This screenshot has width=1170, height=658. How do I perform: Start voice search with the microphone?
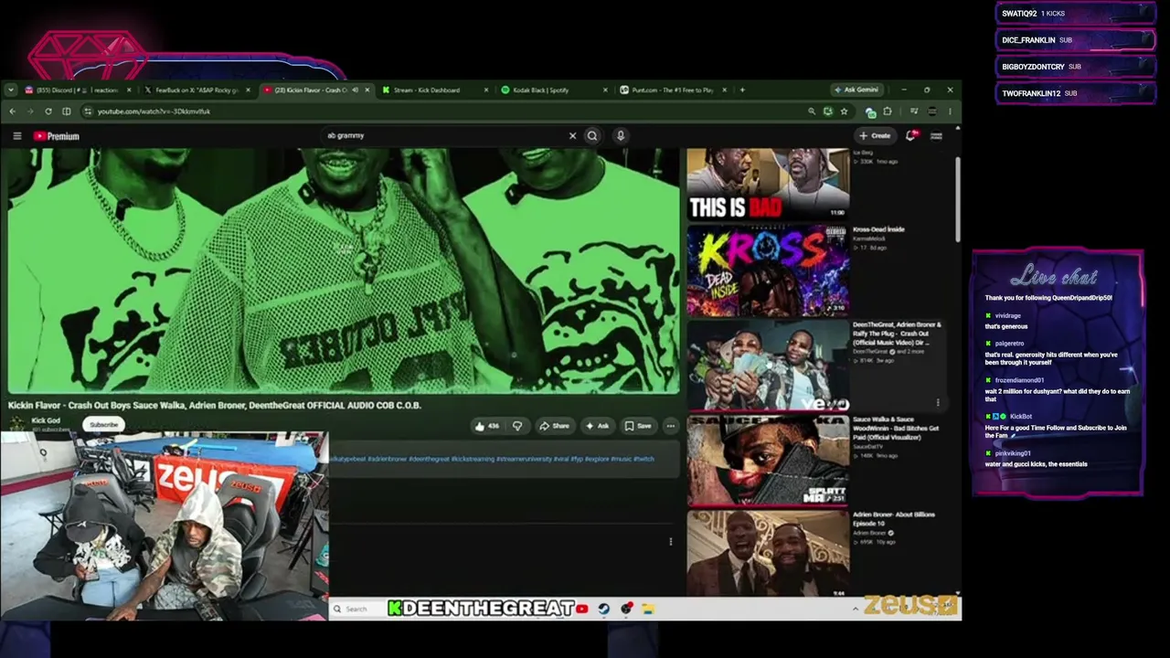click(621, 136)
